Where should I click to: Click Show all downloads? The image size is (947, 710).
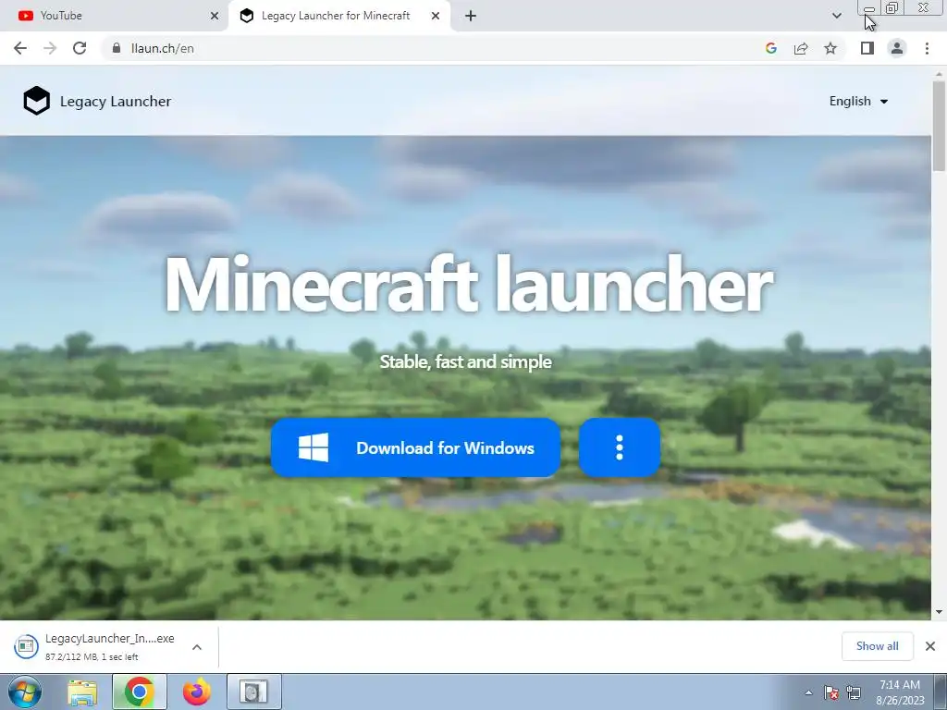pos(877,646)
